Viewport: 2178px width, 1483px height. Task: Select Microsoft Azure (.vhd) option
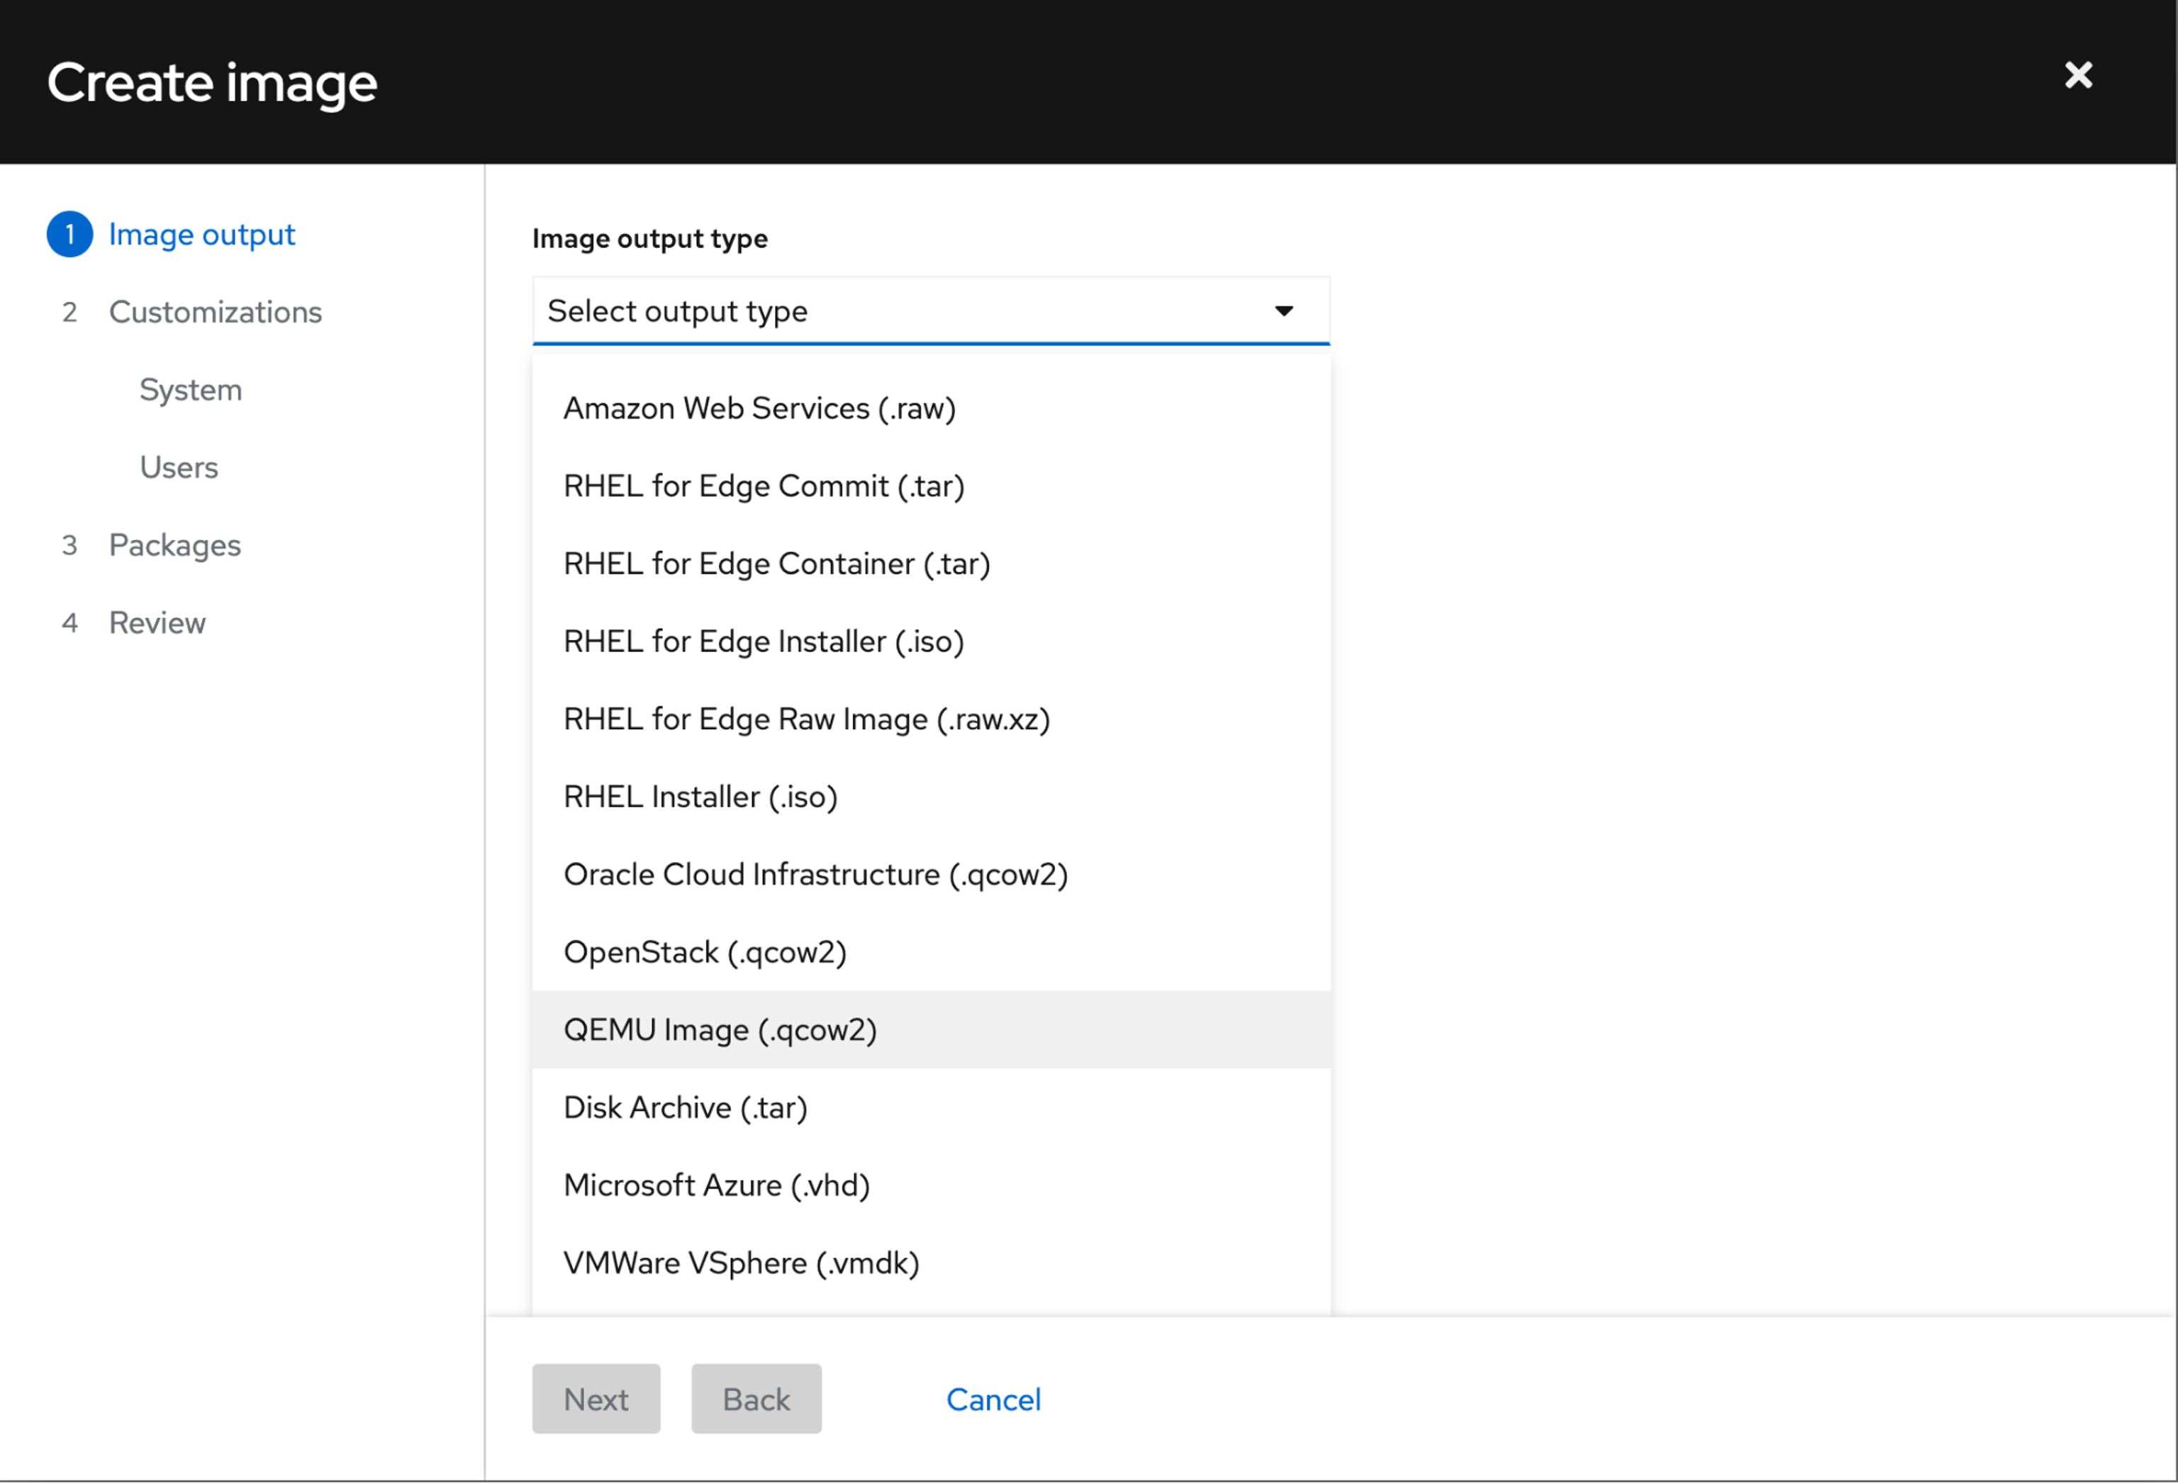point(716,1184)
